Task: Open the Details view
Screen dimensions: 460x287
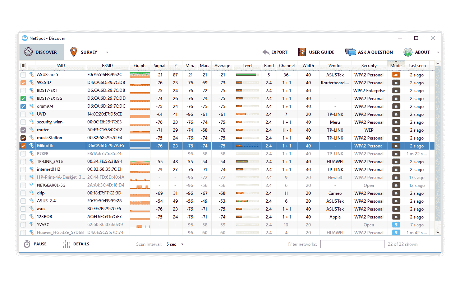Action: [76, 244]
